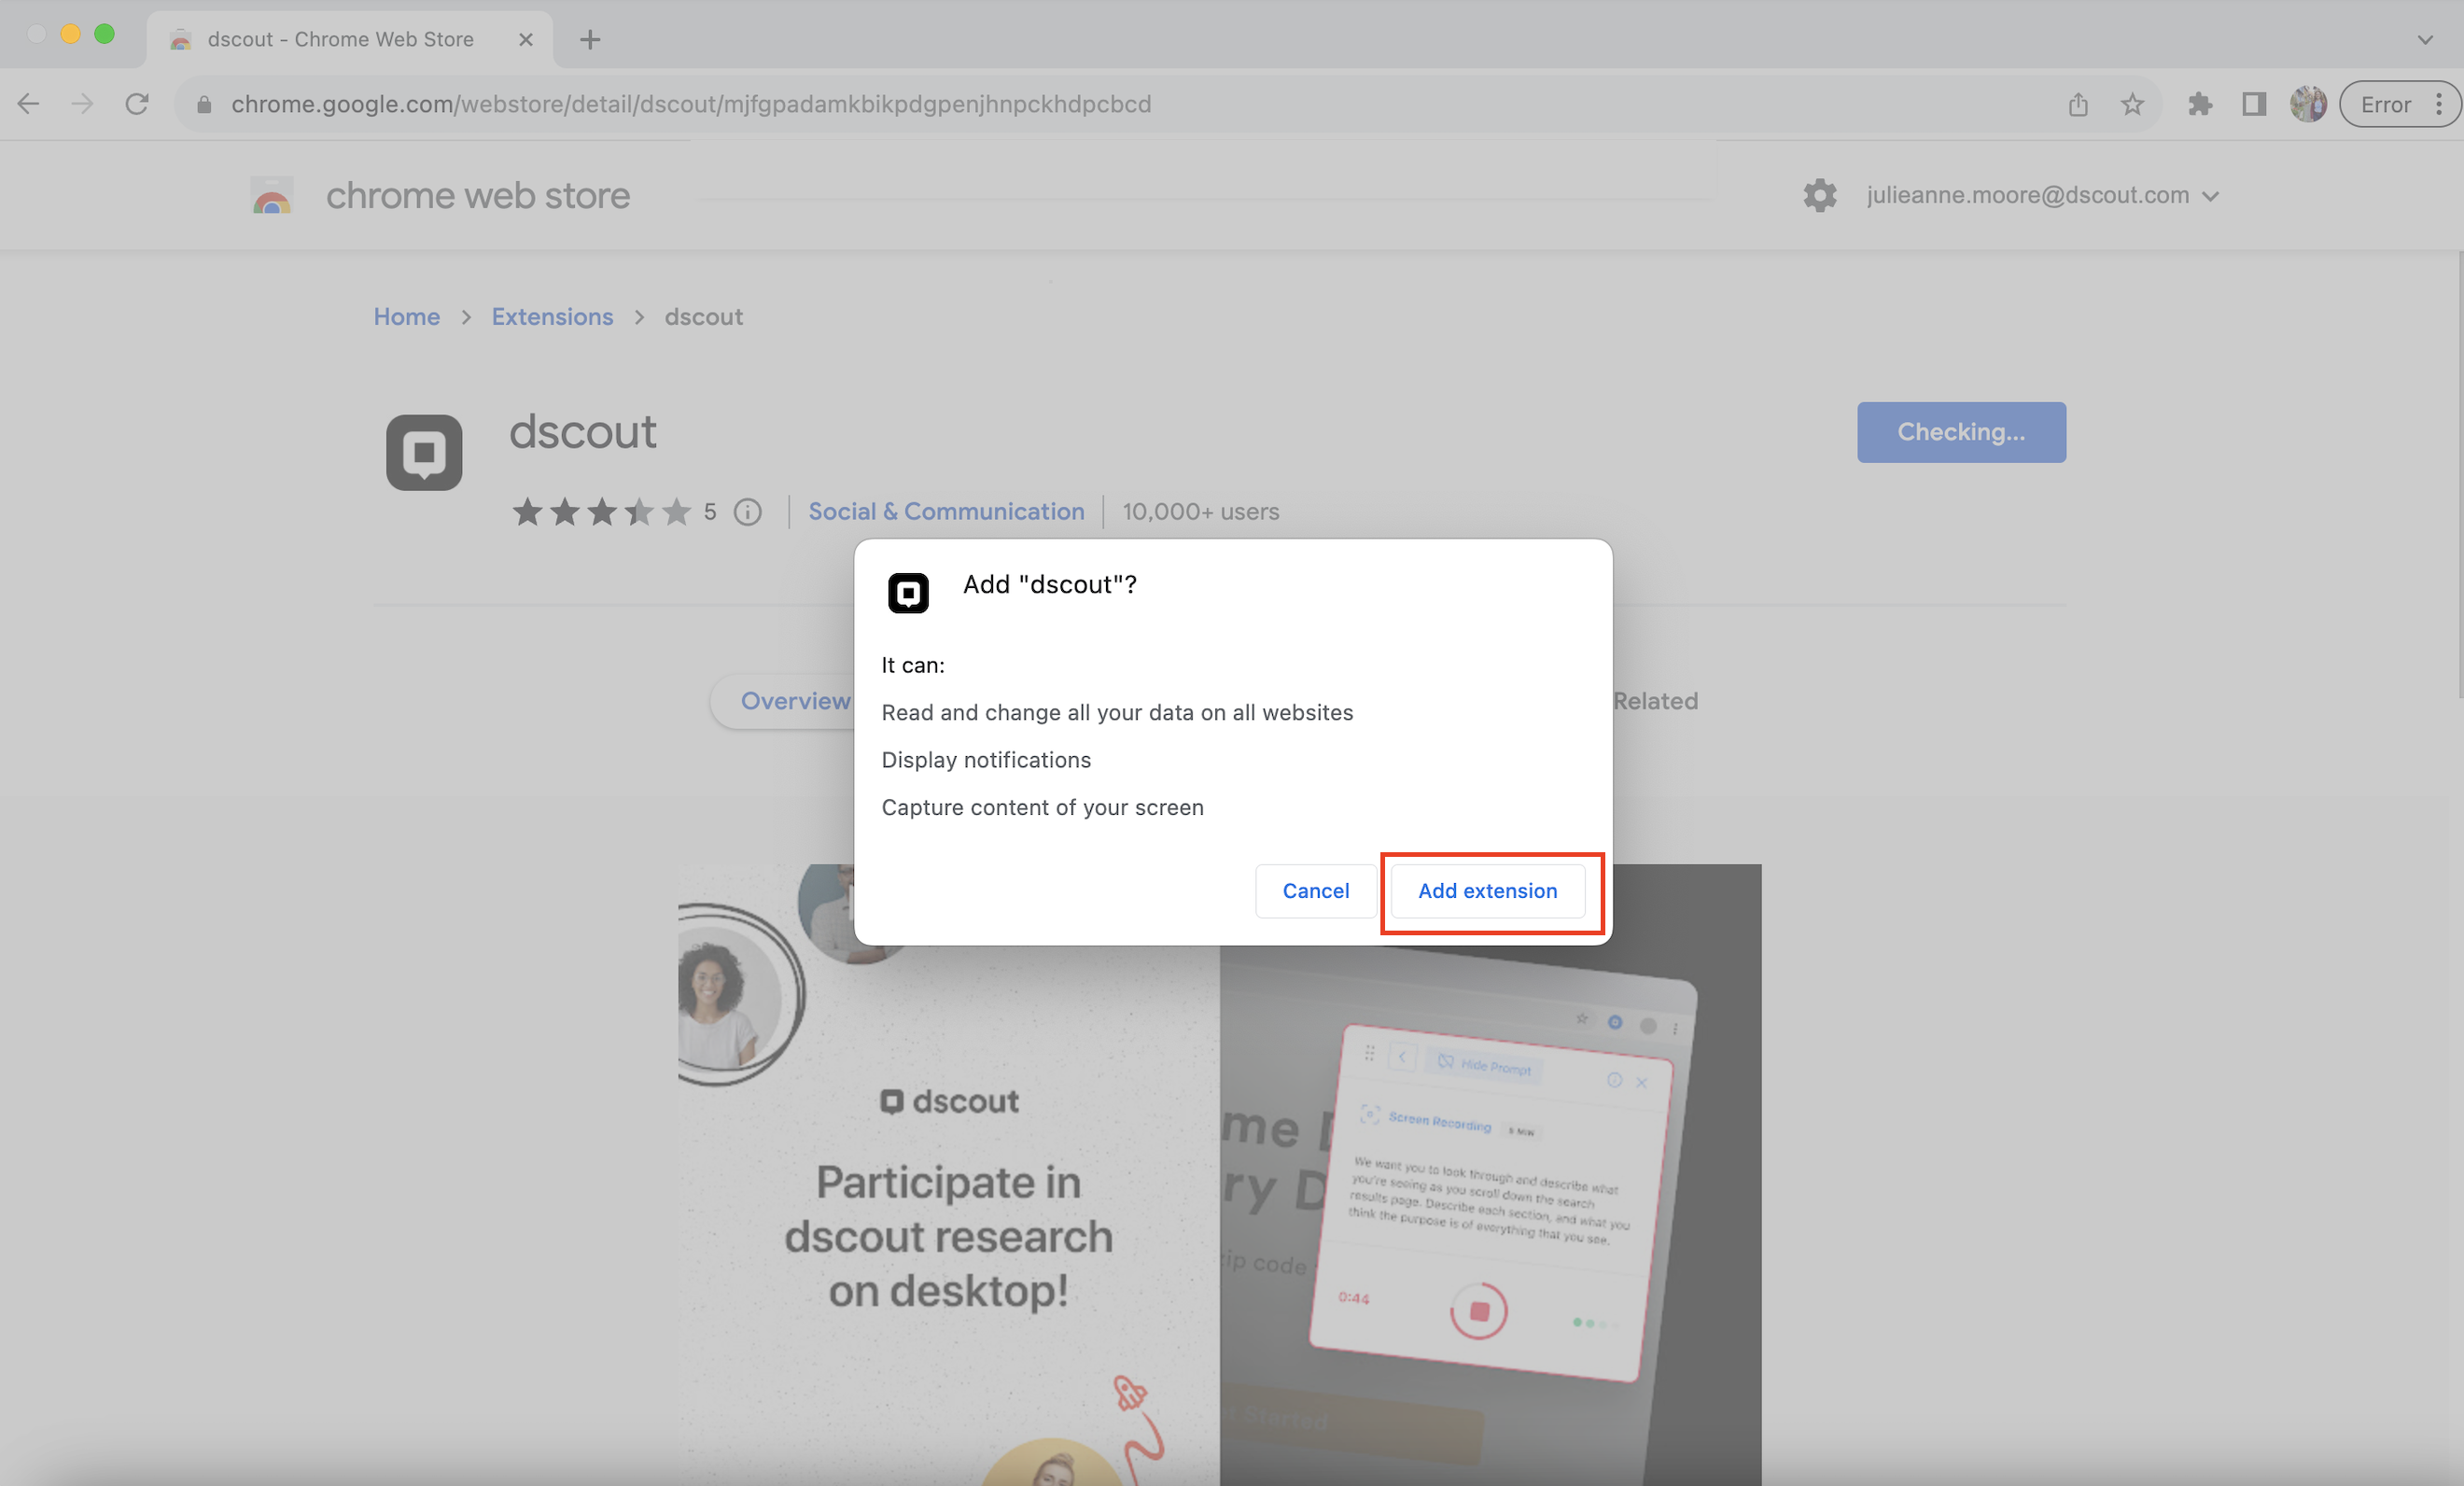Click the macOS yellow minimize button
The height and width of the screenshot is (1486, 2464).
click(70, 34)
